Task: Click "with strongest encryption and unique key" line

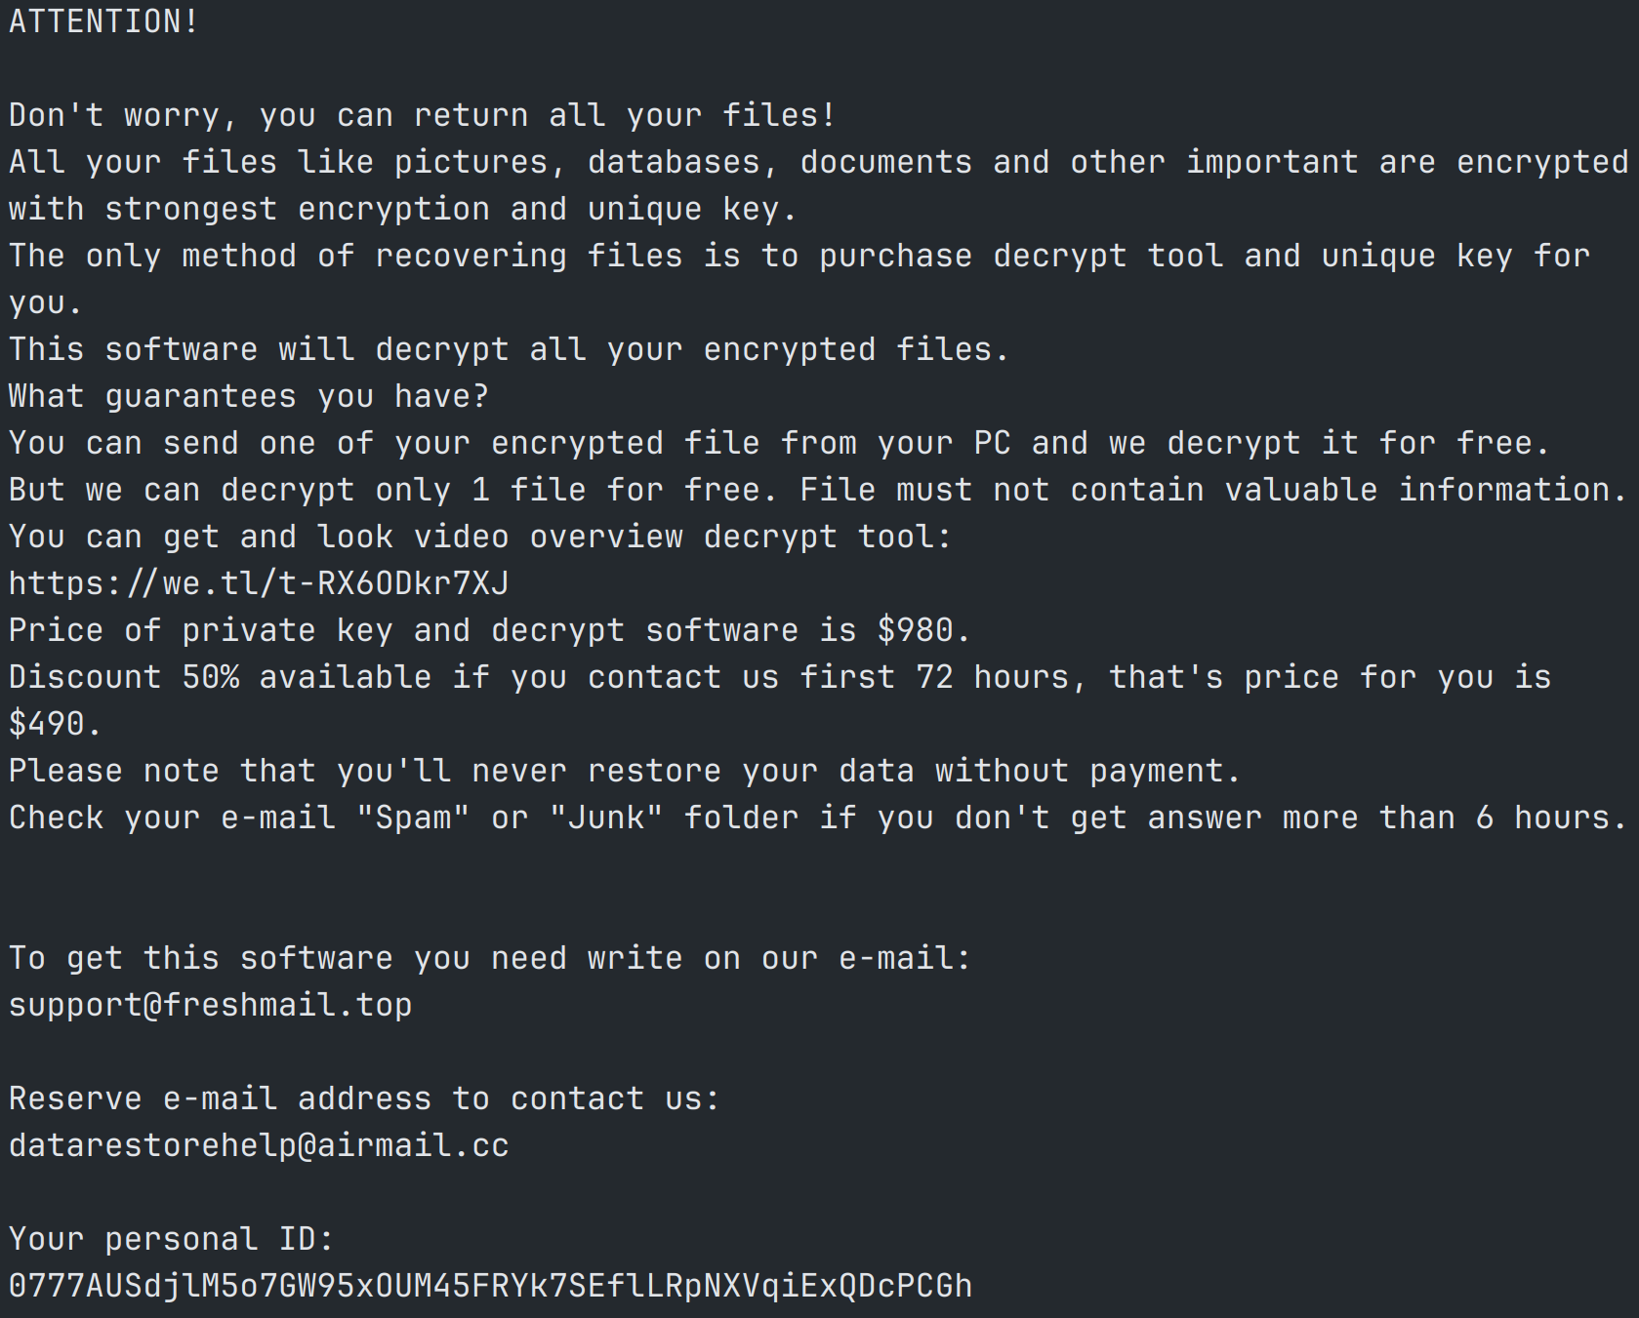Action: 402,209
